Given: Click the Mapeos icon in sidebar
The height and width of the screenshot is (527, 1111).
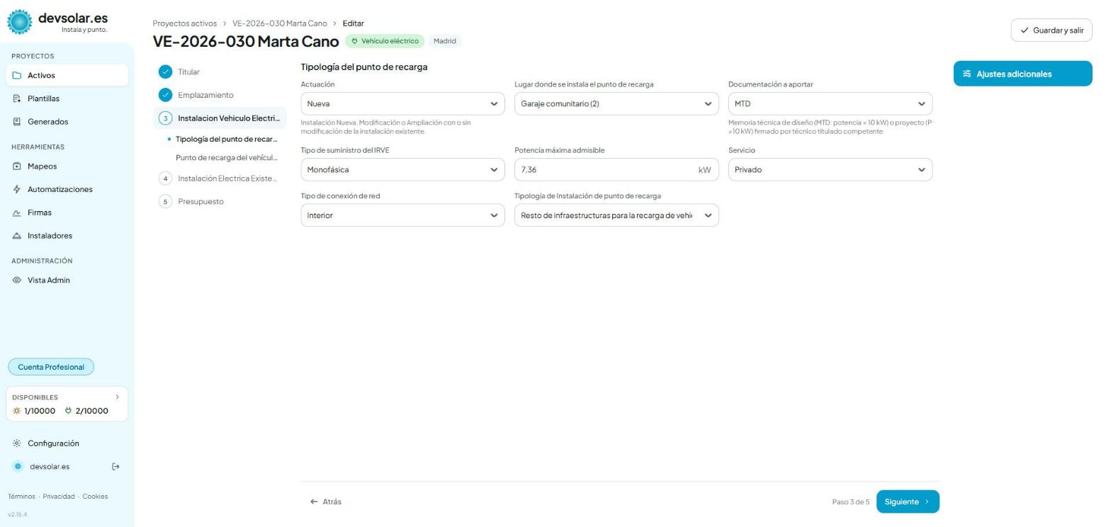Looking at the screenshot, I should [x=18, y=166].
